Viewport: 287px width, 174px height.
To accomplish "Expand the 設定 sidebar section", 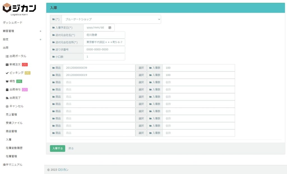I will coord(40,39).
